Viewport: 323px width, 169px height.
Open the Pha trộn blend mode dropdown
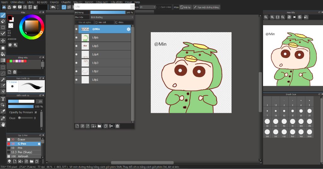click(x=112, y=17)
